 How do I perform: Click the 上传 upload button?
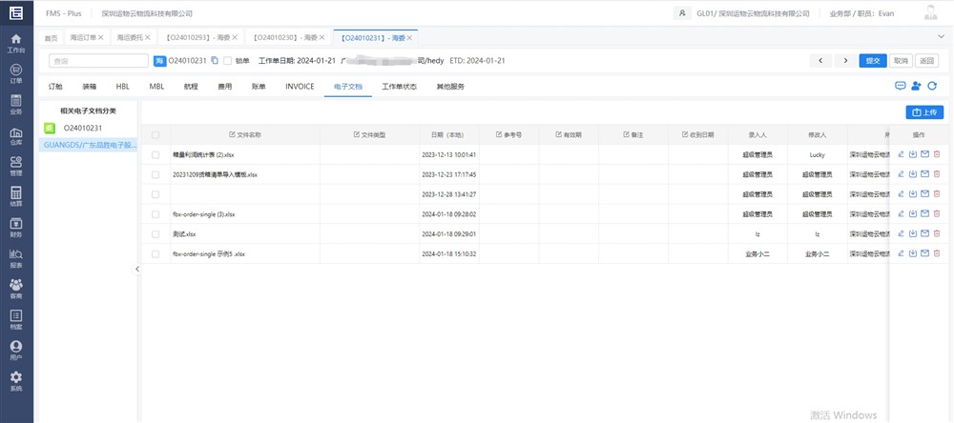point(923,112)
